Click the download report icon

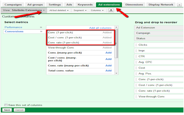pos(111,10)
